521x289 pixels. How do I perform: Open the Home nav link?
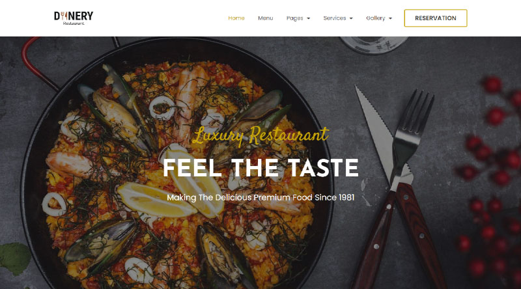[236, 18]
